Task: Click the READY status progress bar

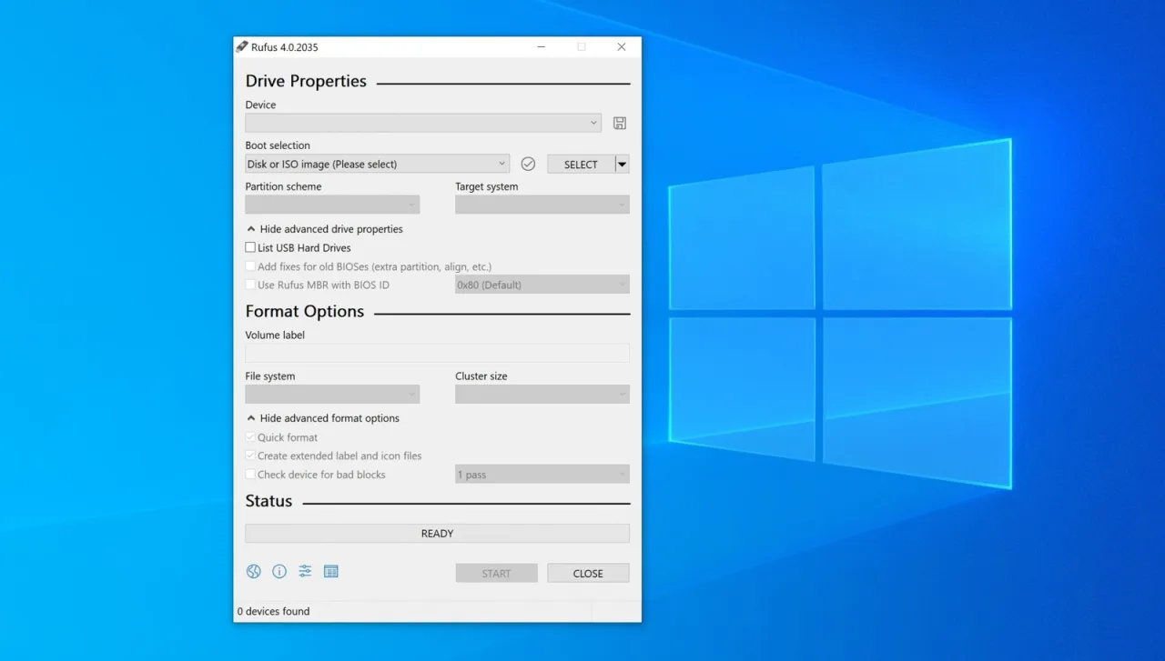Action: 437,533
